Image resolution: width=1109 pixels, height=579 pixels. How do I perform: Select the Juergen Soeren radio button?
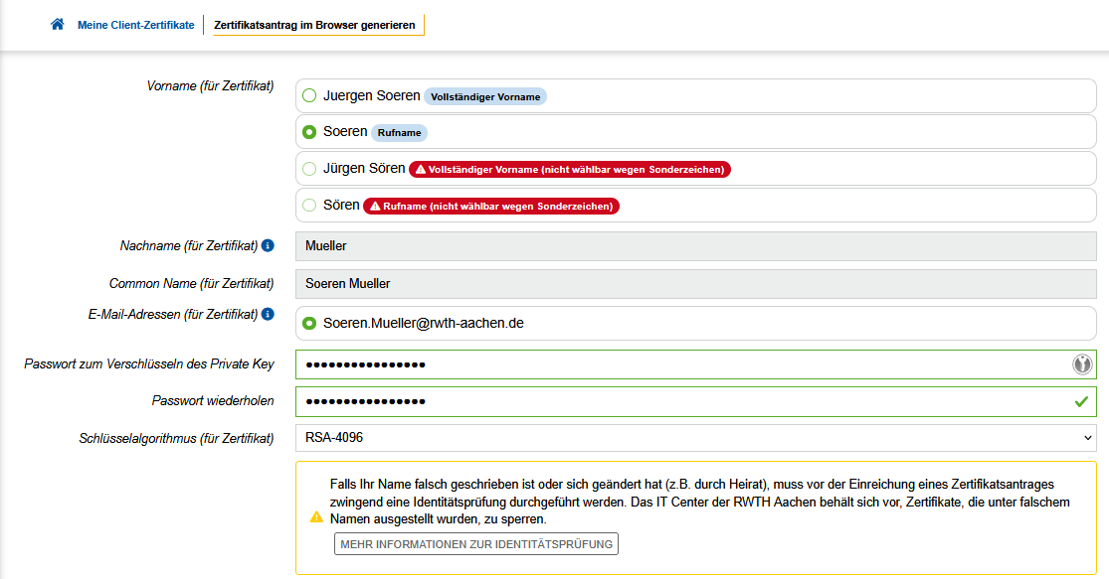[309, 96]
